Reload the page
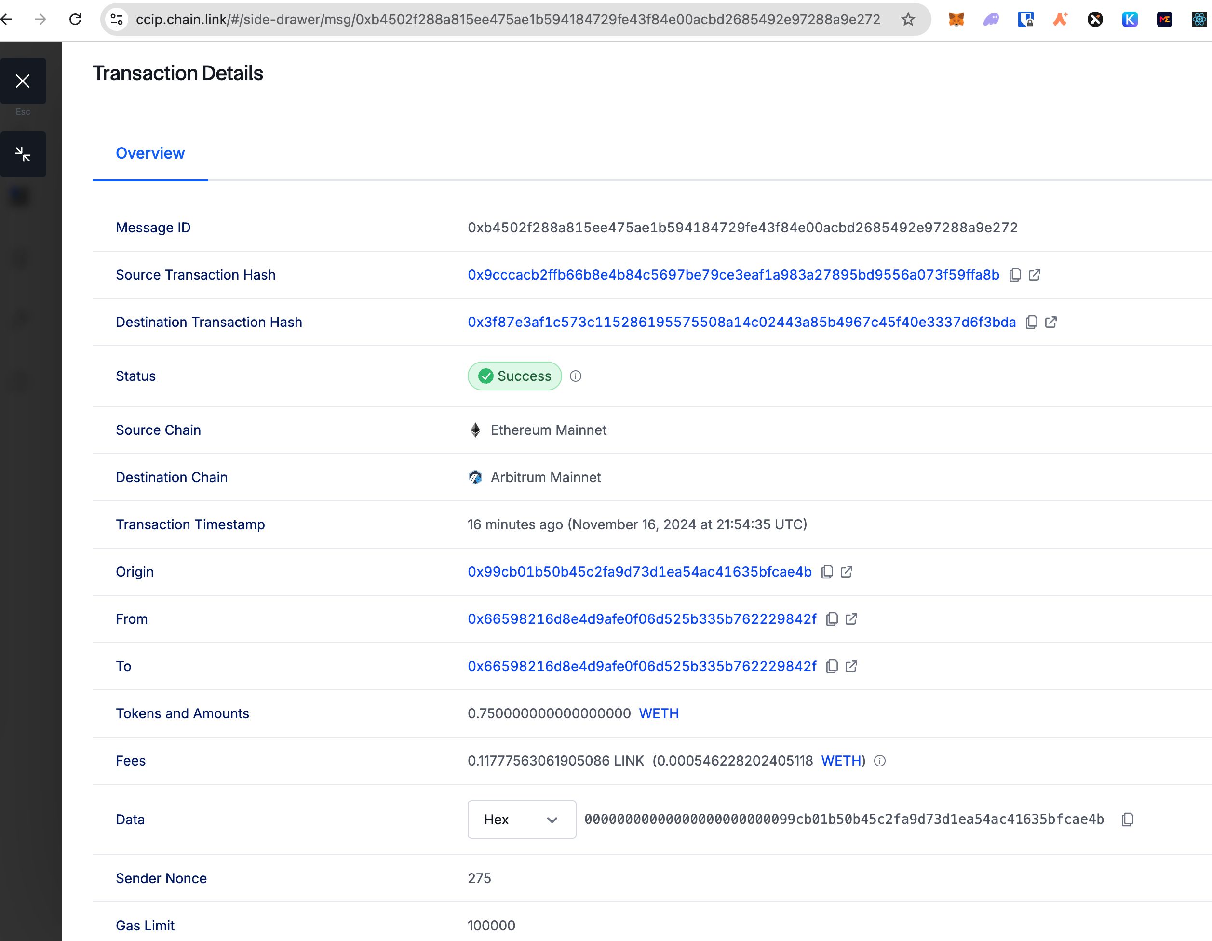The width and height of the screenshot is (1212, 941). (x=75, y=19)
